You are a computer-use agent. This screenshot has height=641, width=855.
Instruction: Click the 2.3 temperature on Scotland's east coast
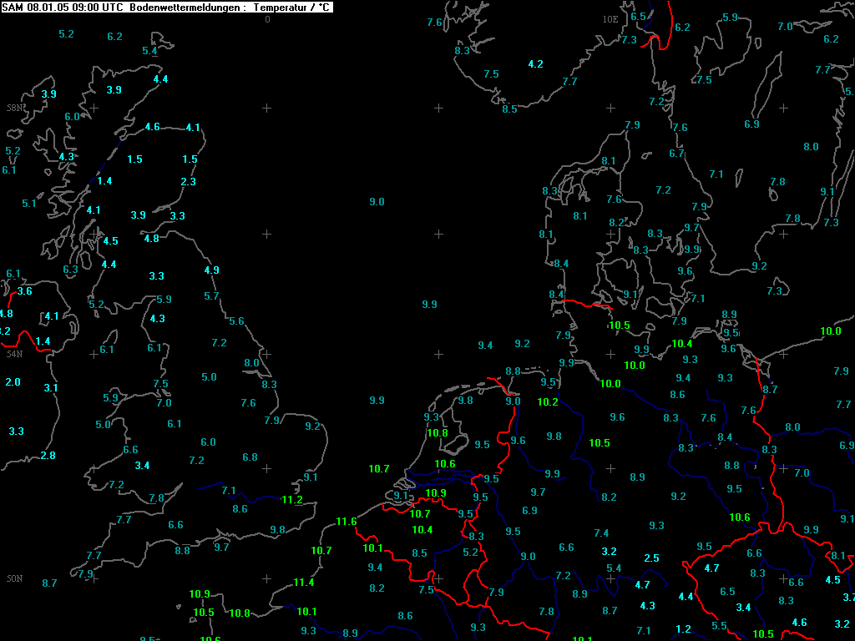coord(188,182)
